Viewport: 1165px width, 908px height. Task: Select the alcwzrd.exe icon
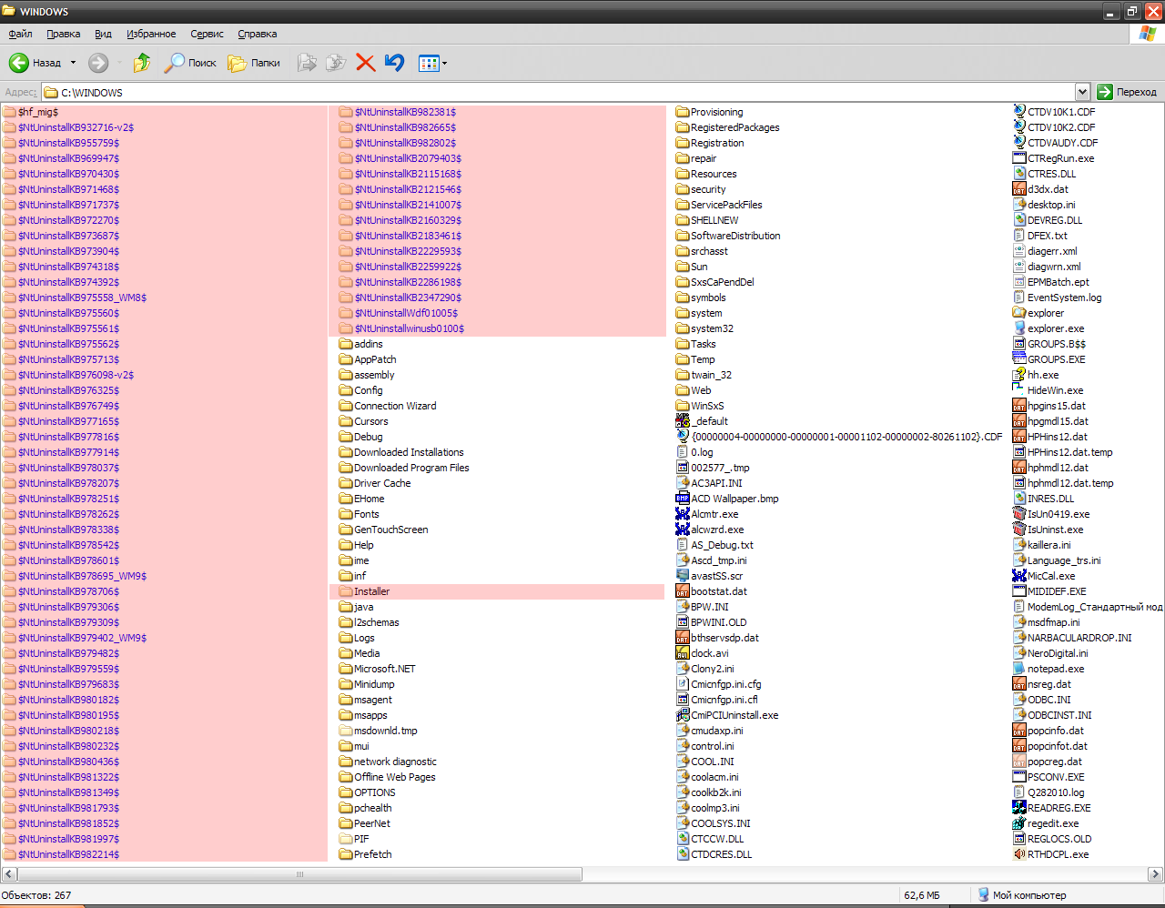pos(683,530)
